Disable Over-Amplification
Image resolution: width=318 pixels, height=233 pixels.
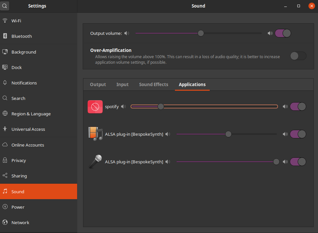(298, 56)
